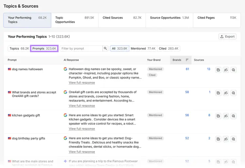Select the Source Opportunities tab
This screenshot has width=245, height=168.
point(169,20)
